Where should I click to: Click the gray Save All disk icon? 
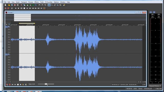click(x=18, y=5)
